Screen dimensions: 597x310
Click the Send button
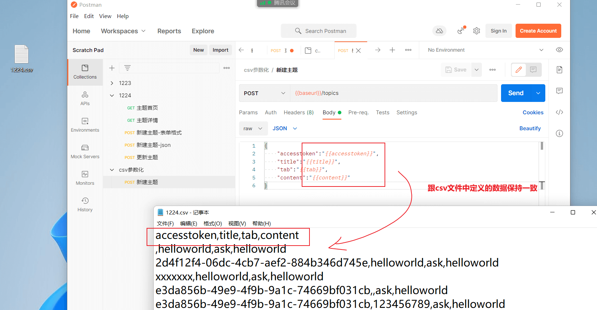coord(516,93)
